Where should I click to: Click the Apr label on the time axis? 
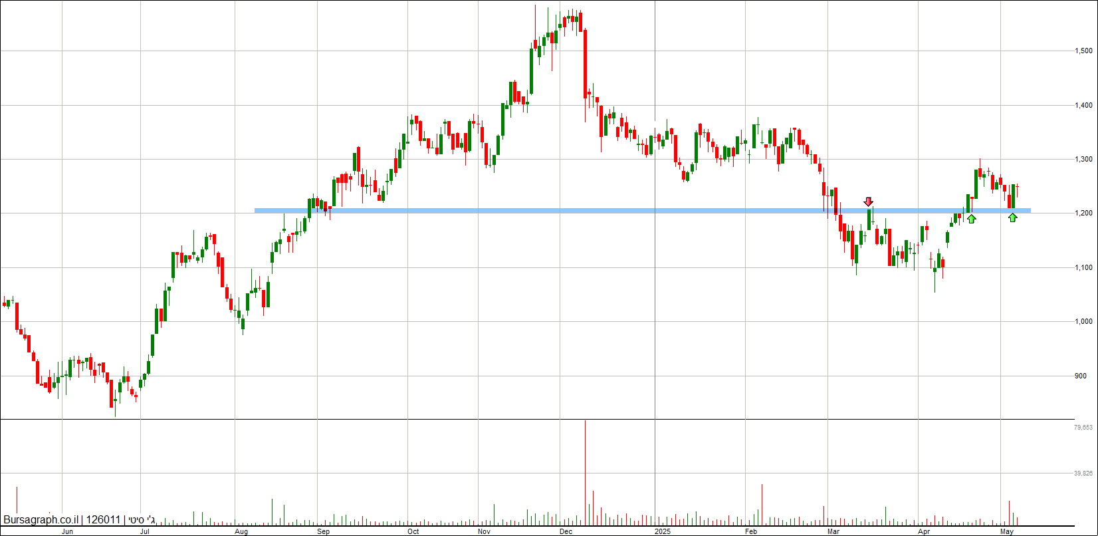(924, 532)
